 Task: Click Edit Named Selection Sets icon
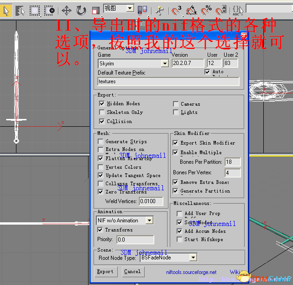pyautogui.click(x=238, y=11)
